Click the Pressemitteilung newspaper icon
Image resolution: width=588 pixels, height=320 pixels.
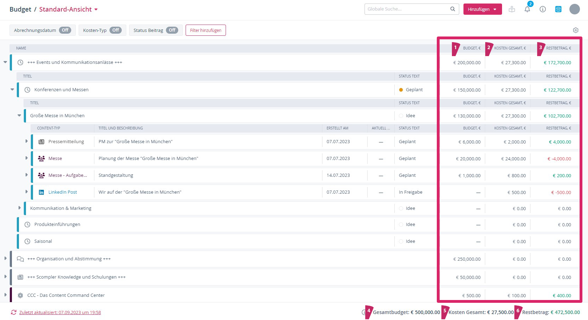point(41,142)
